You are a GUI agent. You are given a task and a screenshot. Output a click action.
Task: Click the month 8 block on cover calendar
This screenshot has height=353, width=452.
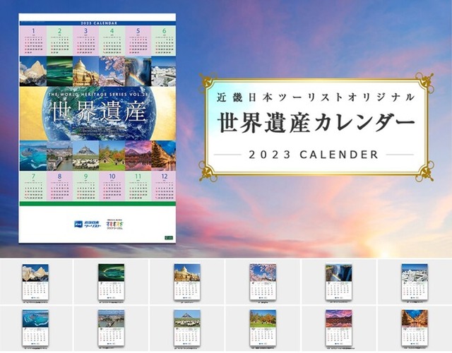(59, 186)
